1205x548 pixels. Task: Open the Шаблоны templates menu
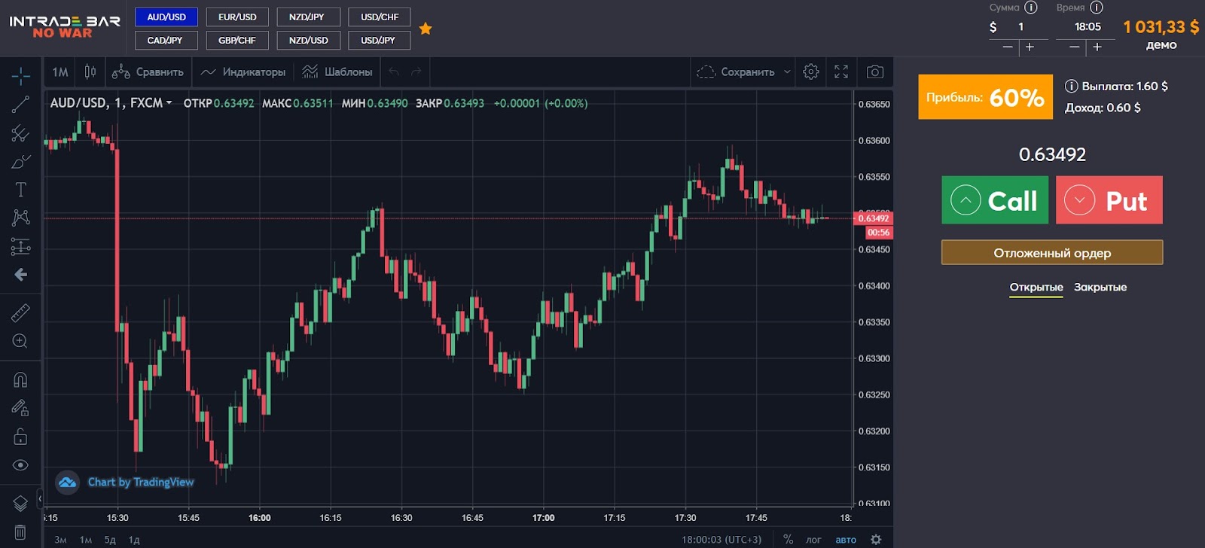tap(337, 72)
